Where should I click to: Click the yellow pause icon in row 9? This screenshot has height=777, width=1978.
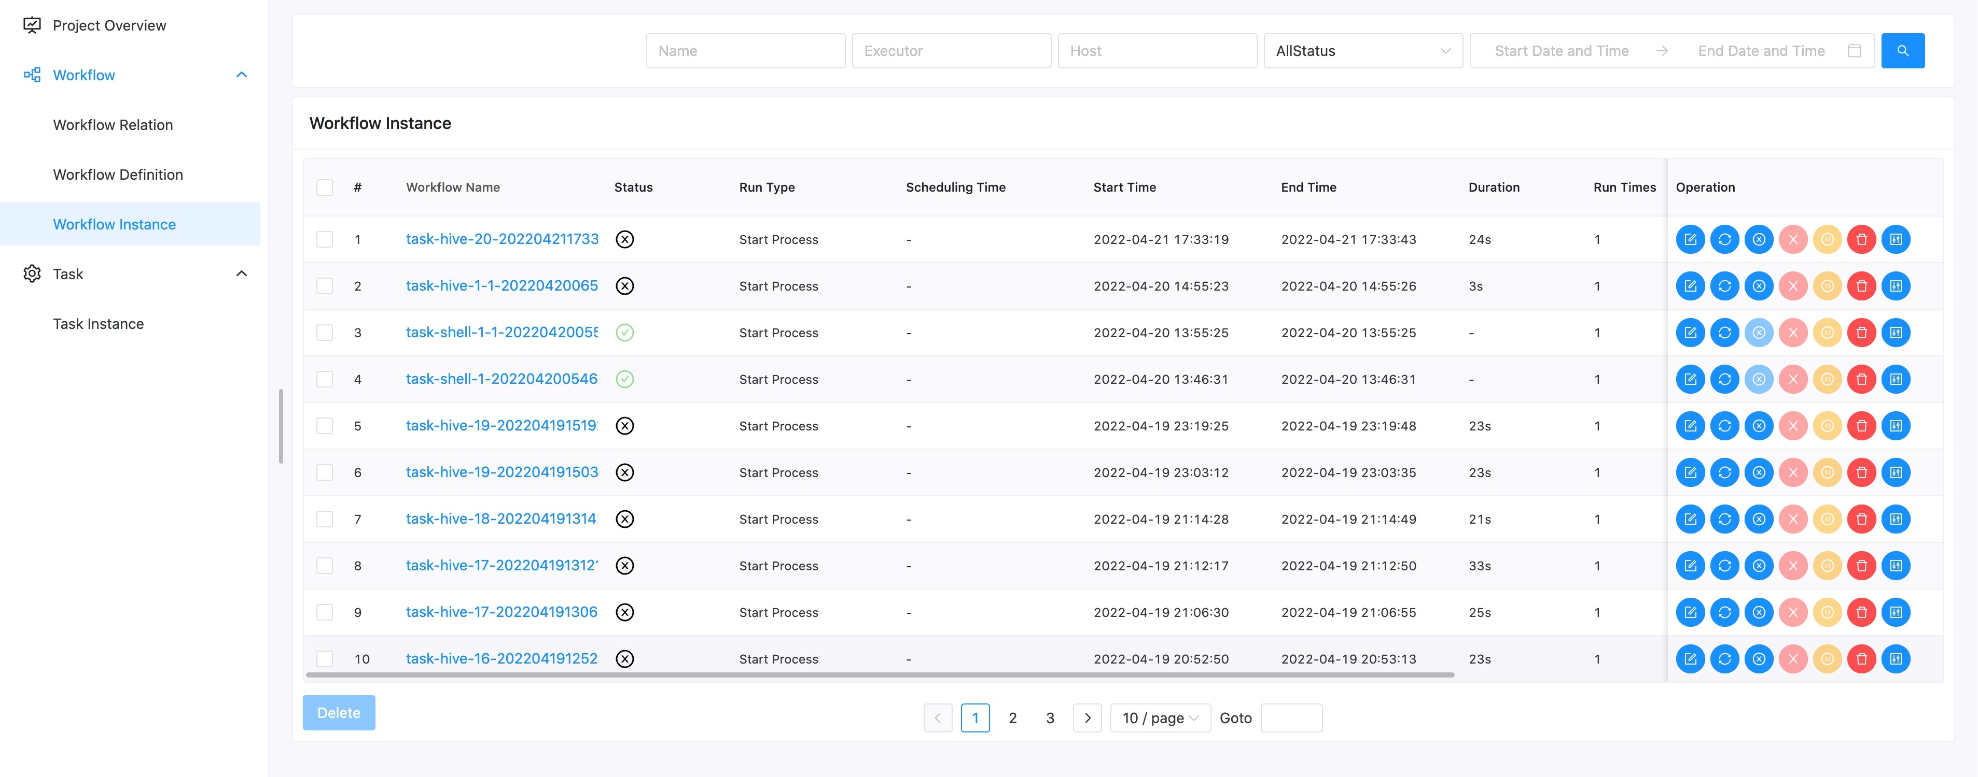pyautogui.click(x=1828, y=612)
